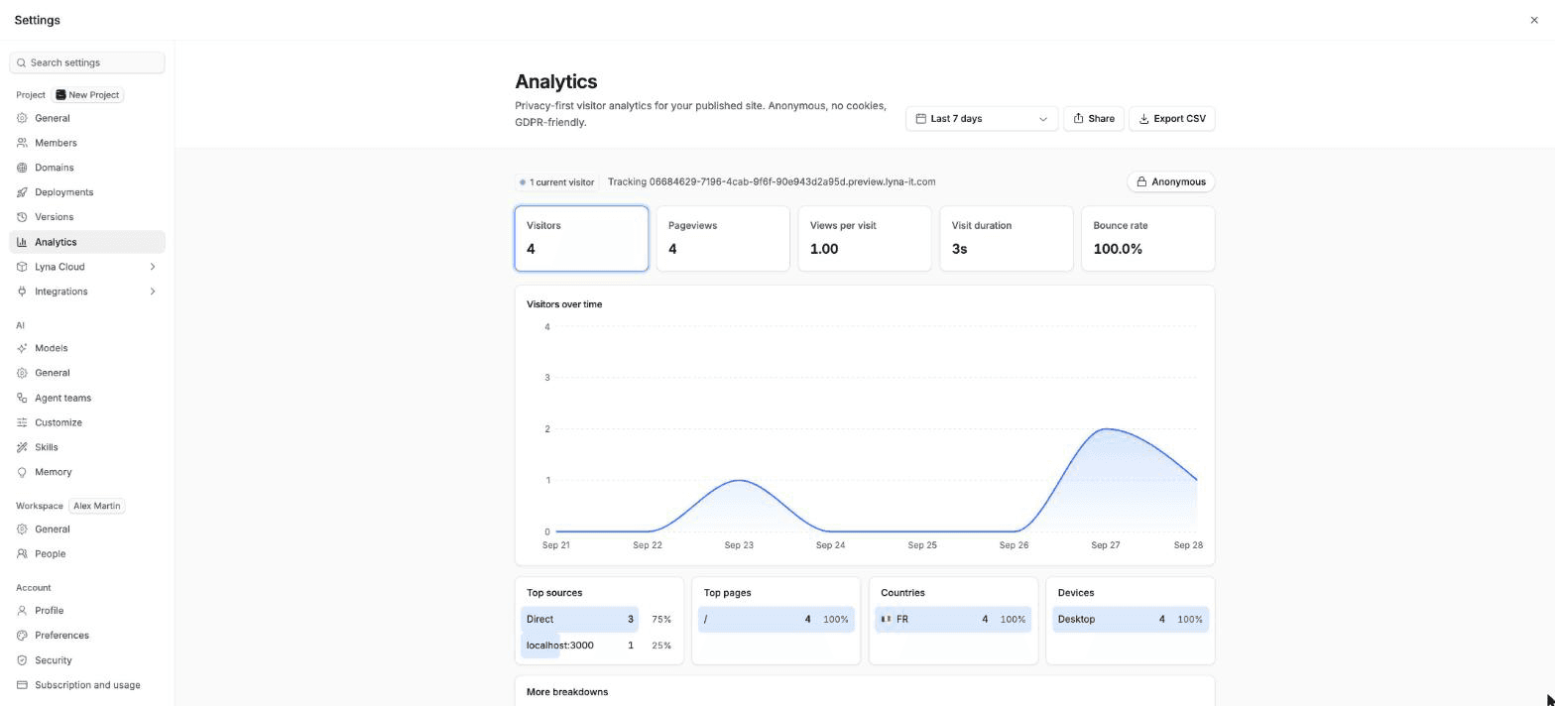This screenshot has height=706, width=1555.
Task: Click the People icon under Workspace
Action: point(22,554)
